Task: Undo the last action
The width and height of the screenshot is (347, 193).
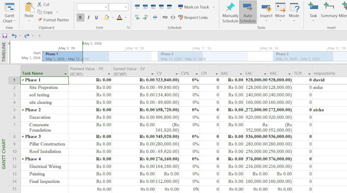Action: [14, 36]
